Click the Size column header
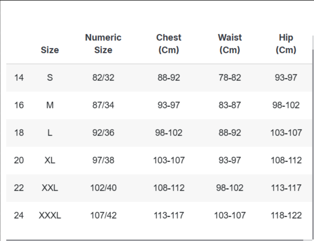This screenshot has width=314, height=241. coord(50,50)
